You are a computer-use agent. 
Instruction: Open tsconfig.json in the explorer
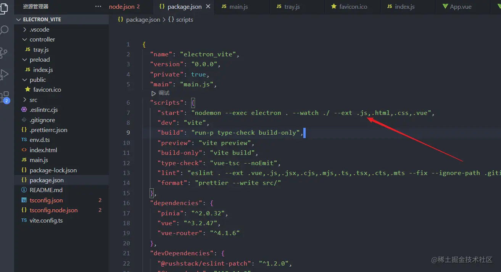pos(61,200)
